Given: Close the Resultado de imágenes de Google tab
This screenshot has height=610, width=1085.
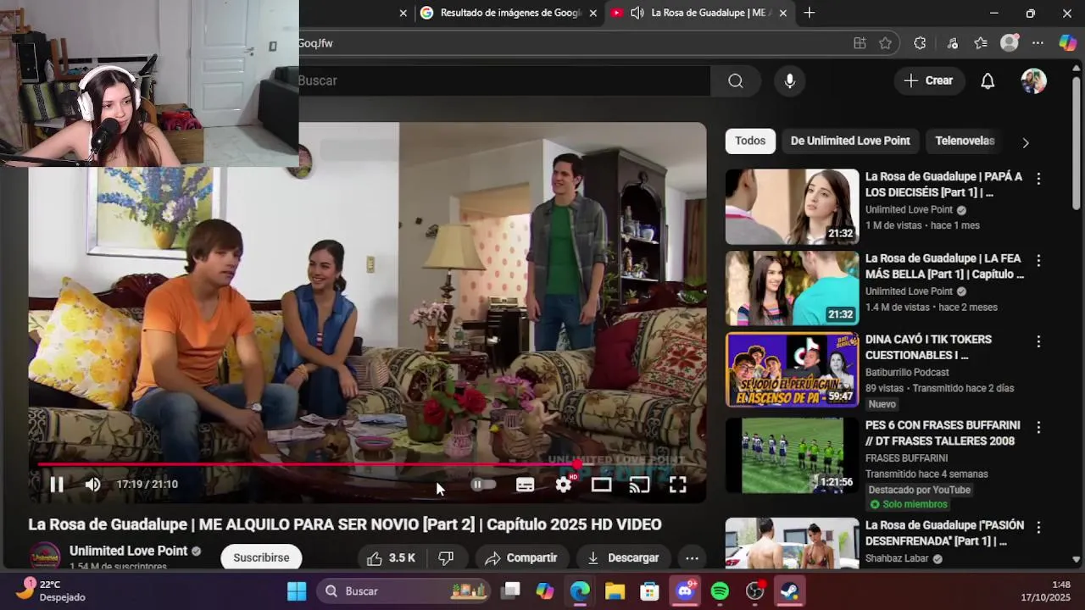Looking at the screenshot, I should (x=593, y=13).
